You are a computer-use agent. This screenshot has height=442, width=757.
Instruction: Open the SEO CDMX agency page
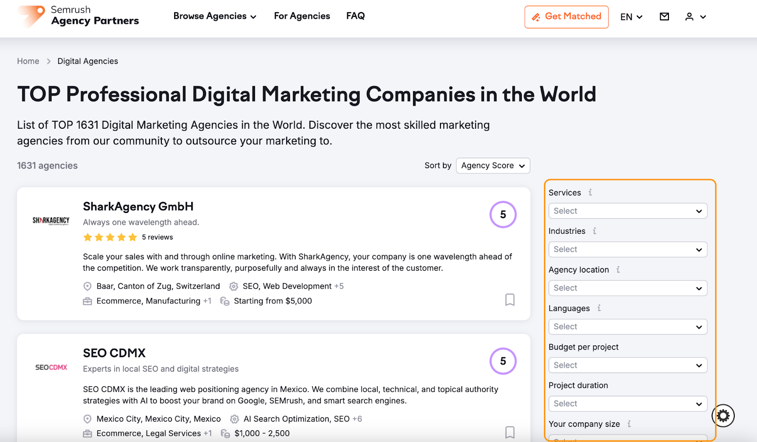[114, 353]
